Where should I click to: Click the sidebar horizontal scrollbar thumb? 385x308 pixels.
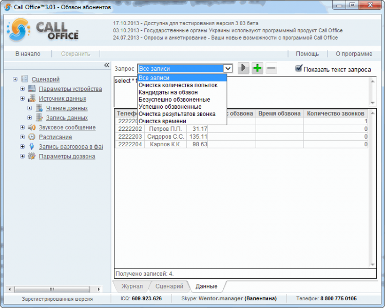[x=52, y=289]
